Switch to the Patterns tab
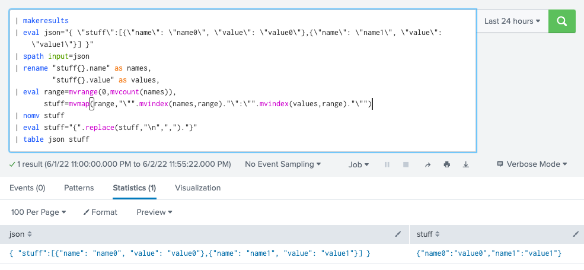The height and width of the screenshot is (270, 584). 79,188
